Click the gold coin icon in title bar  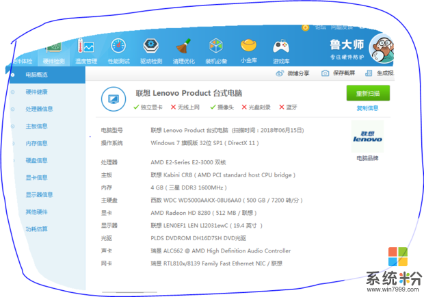(x=305, y=27)
